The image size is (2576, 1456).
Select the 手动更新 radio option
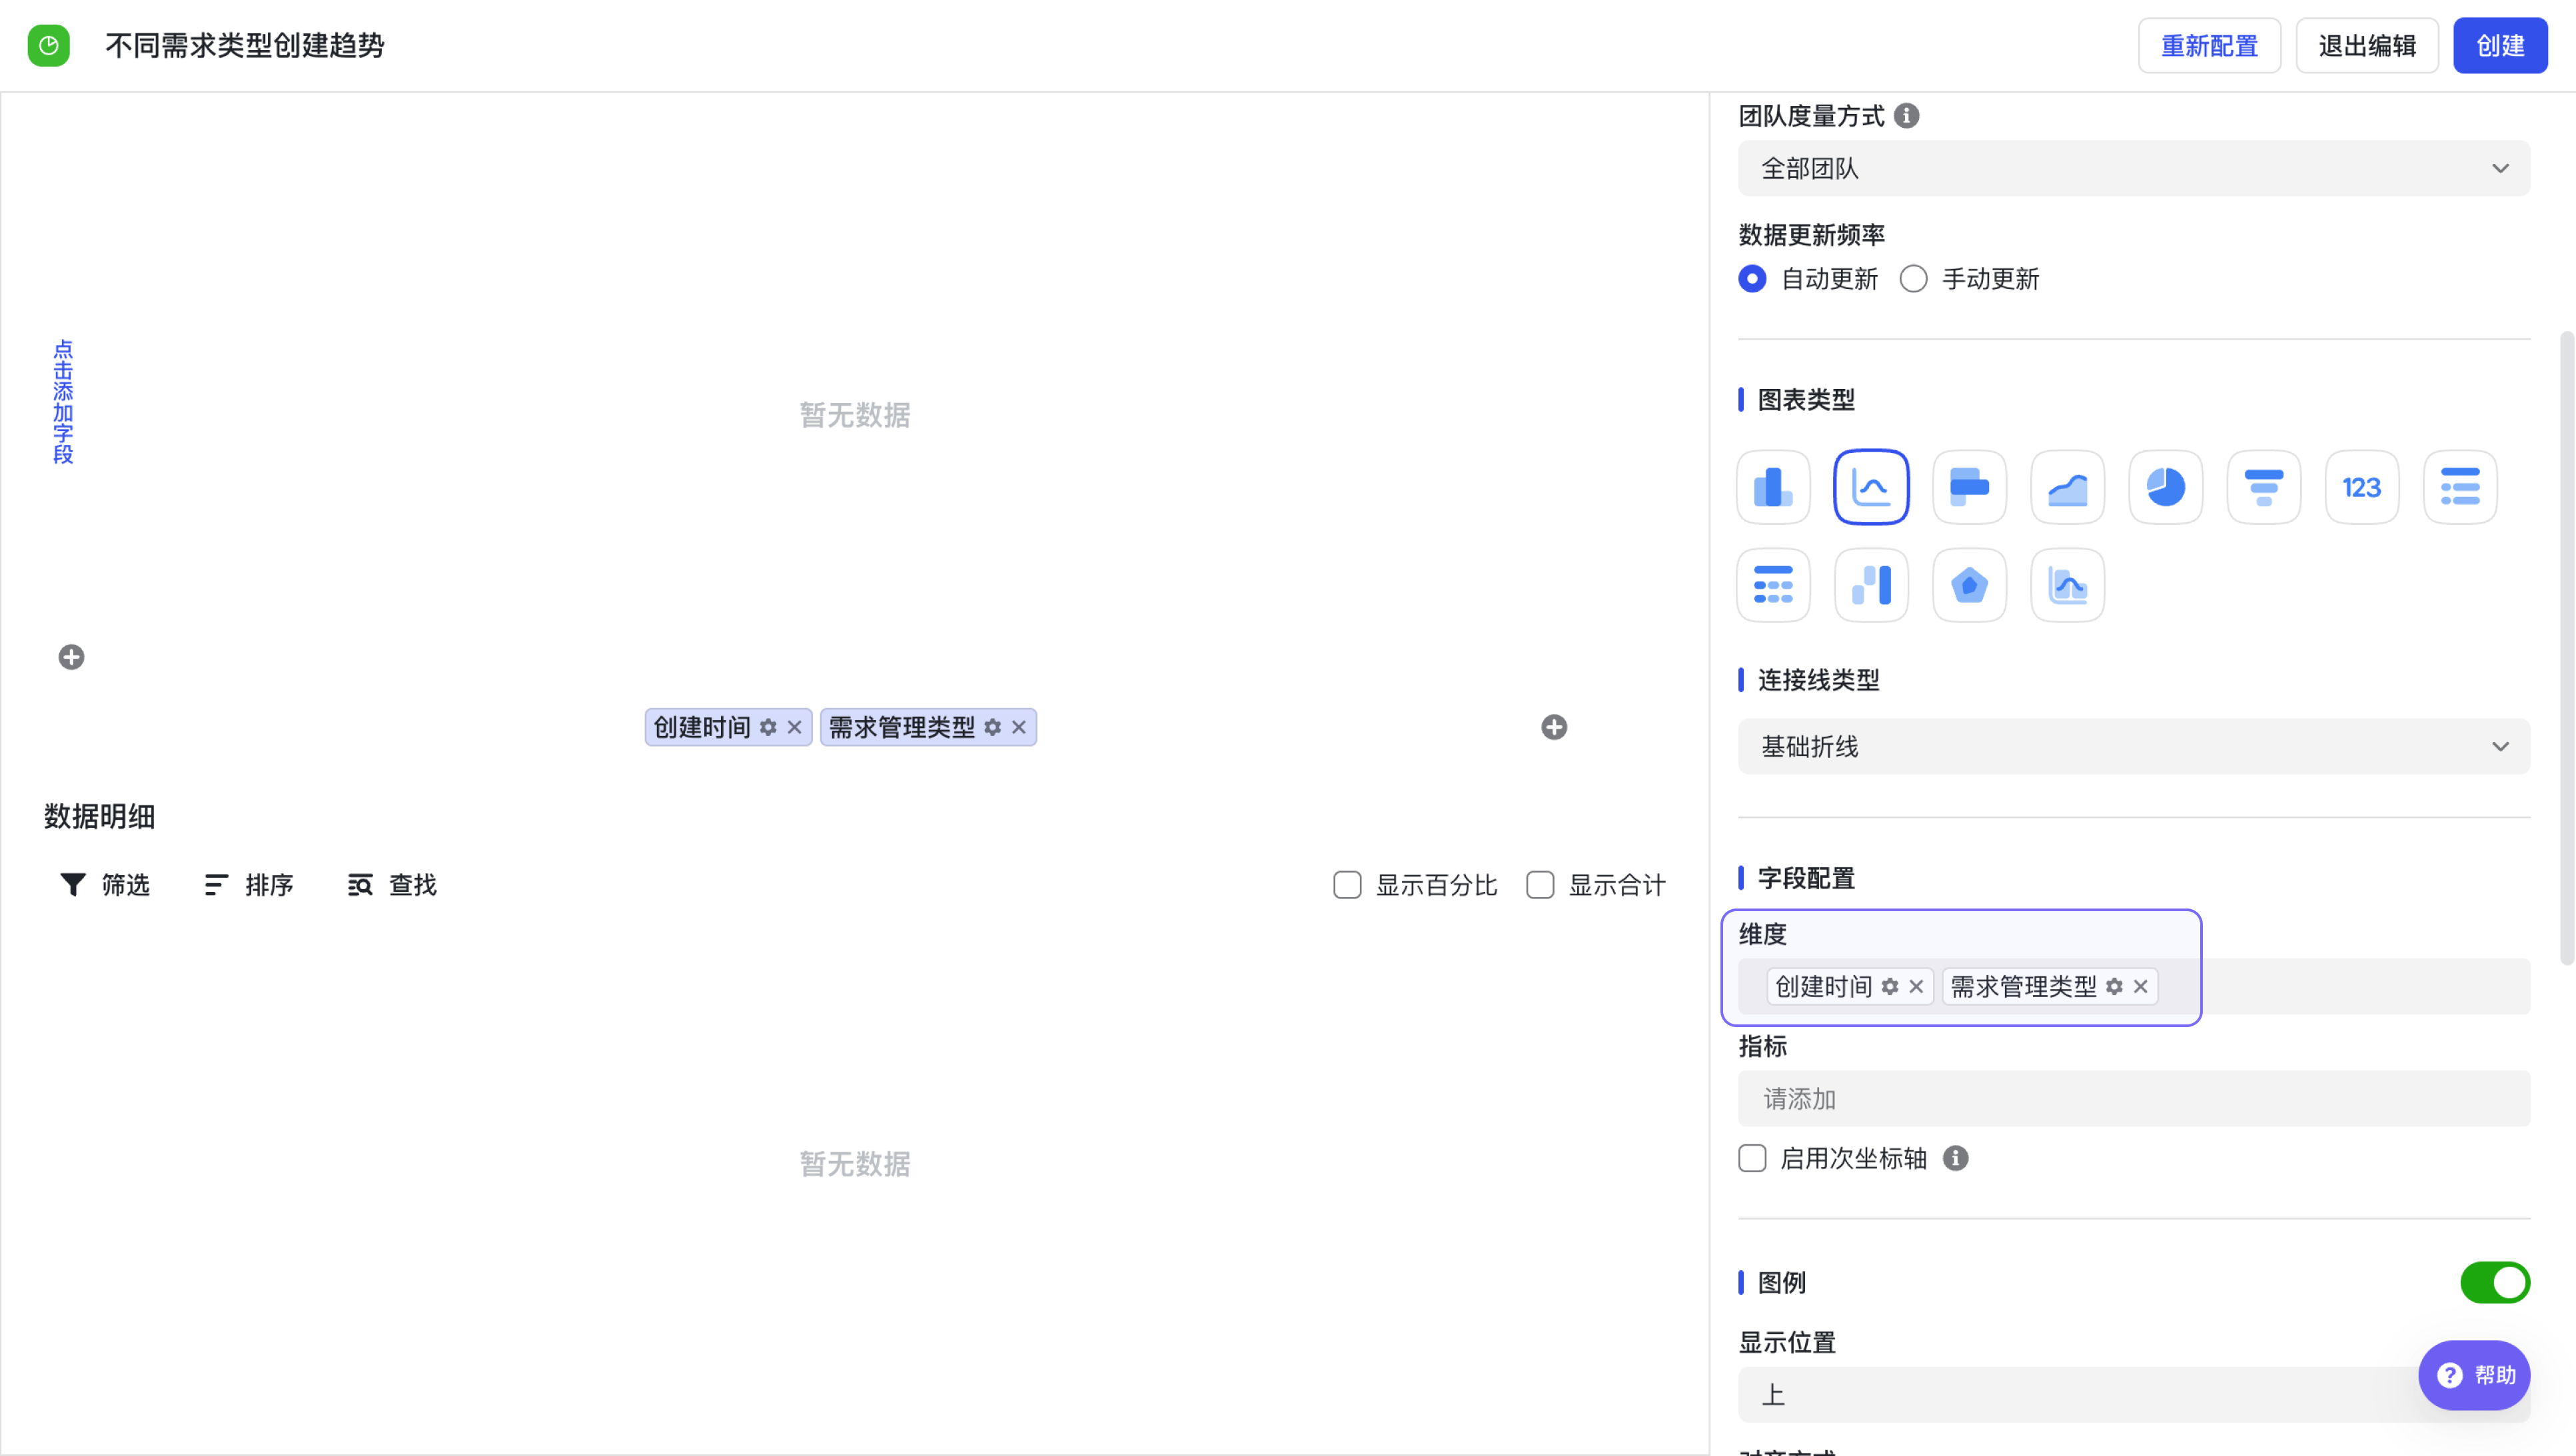point(1913,279)
